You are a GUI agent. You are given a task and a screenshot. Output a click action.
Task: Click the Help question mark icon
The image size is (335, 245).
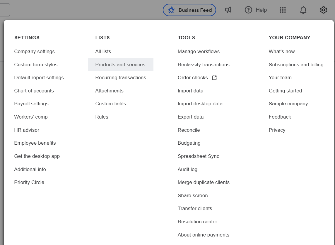[248, 10]
